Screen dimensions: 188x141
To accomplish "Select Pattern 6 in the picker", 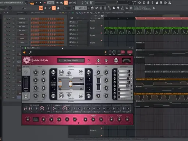I will (x=78, y=42).
